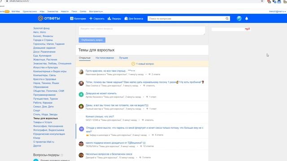Open 'Дамы, а вот вы точно так же готовите' question
Image resolution: width=287 pixels, height=161 pixels.
coord(117,105)
